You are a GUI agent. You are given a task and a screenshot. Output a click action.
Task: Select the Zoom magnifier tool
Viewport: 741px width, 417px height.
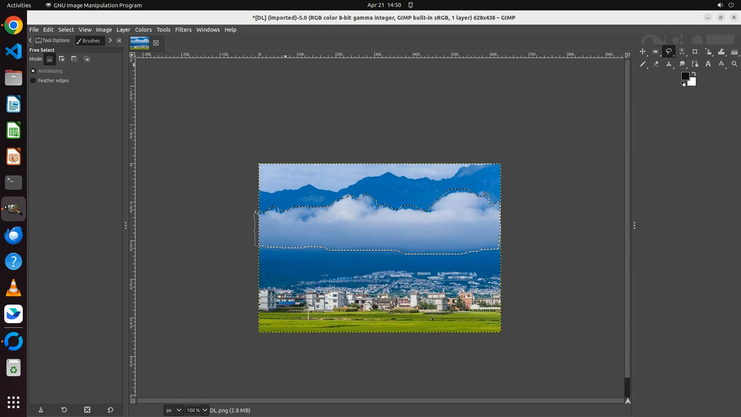point(734,64)
